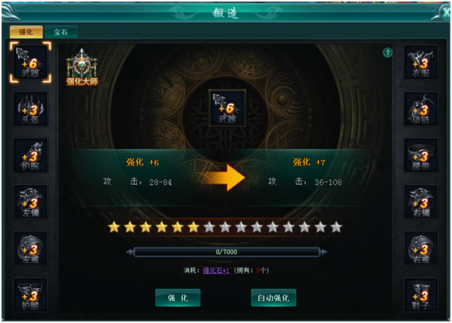452x323 pixels.
Task: Choose the 护腿 leg guard slot
Action: (x=31, y=295)
